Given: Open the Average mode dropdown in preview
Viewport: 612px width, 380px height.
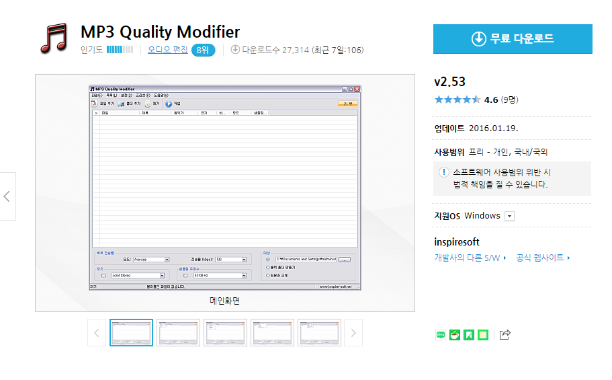Looking at the screenshot, I should (x=167, y=260).
